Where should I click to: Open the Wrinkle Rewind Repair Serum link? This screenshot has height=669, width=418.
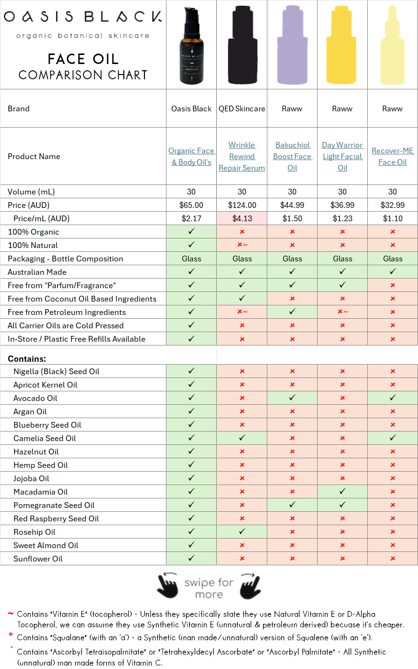(x=242, y=156)
